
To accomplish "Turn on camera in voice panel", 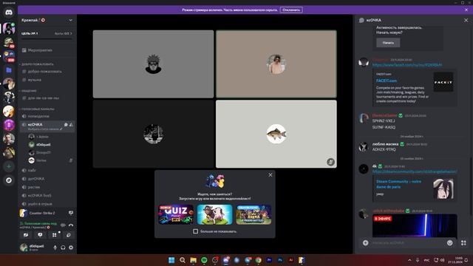I will point(26,235).
